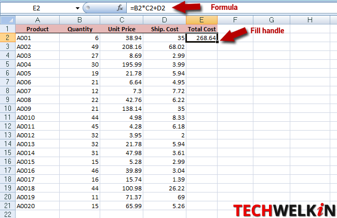337x218 pixels.
Task: Select column C header
Action: pos(122,20)
